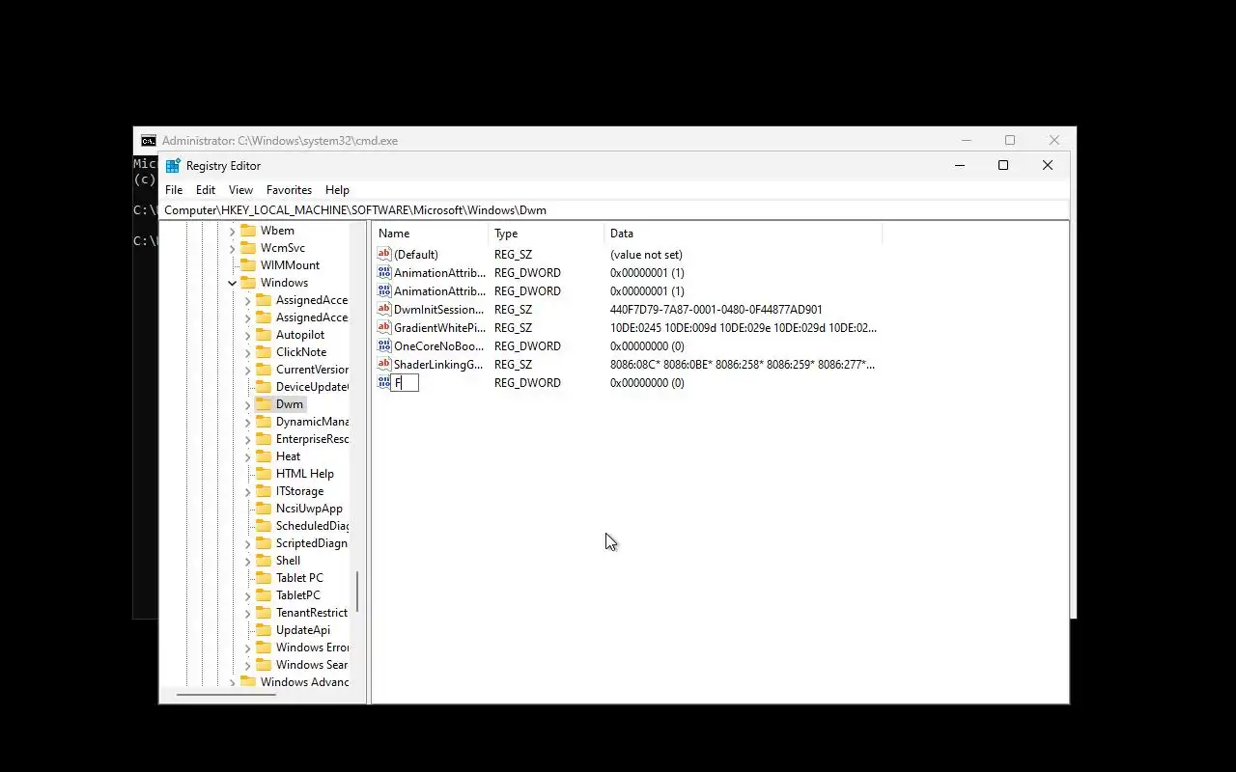
Task: Select the UpdateApi folder icon
Action: pos(264,630)
